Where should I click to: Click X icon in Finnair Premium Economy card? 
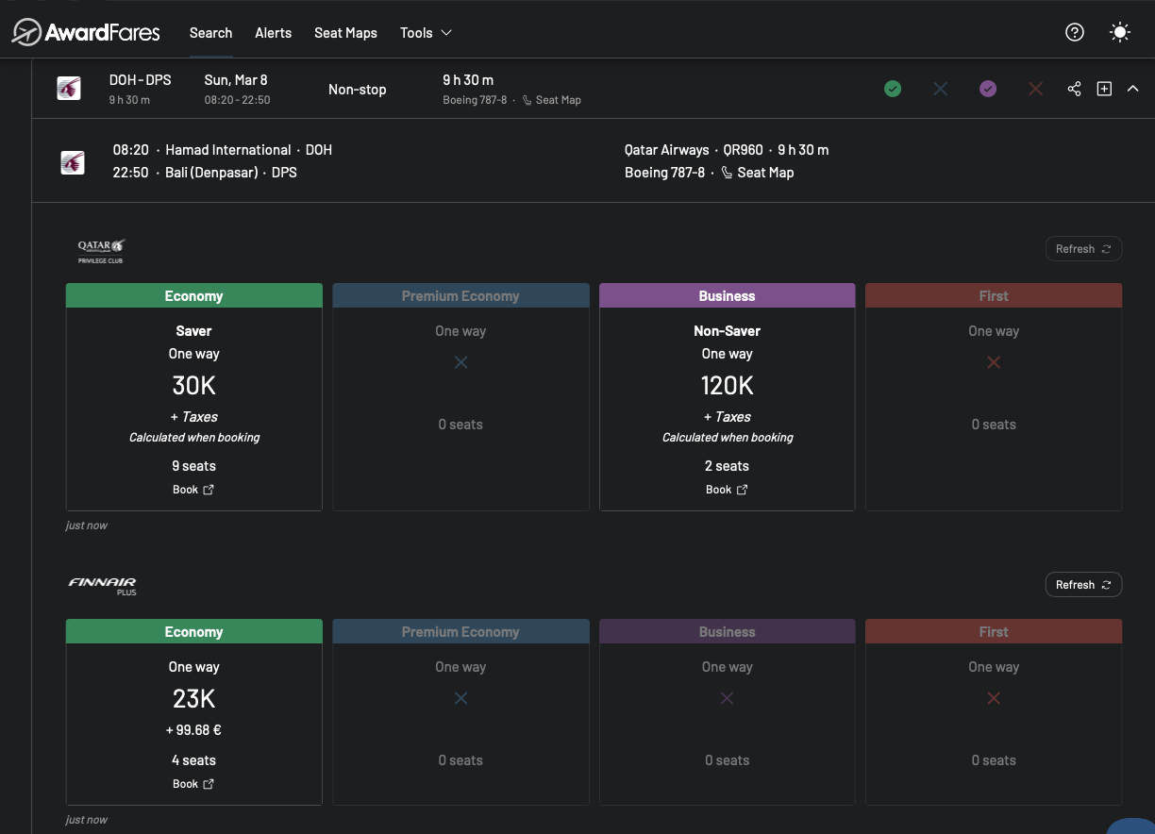(x=460, y=698)
